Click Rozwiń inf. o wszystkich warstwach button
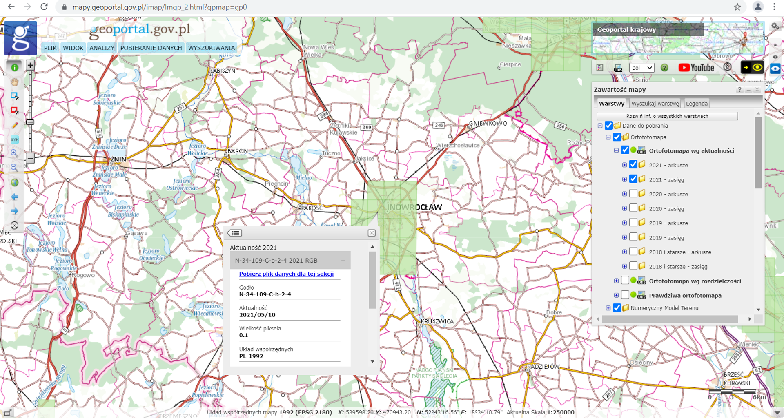This screenshot has width=784, height=418. coord(667,116)
